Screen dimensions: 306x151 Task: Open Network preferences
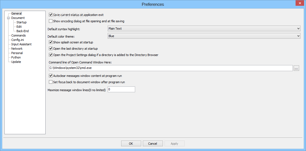click(x=17, y=49)
